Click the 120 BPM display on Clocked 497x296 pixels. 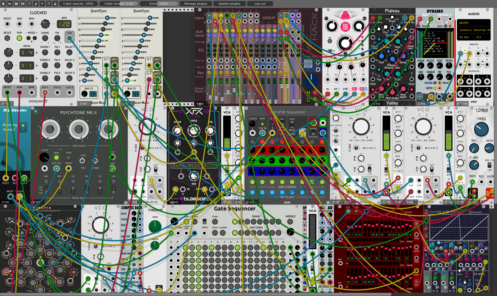click(x=64, y=24)
